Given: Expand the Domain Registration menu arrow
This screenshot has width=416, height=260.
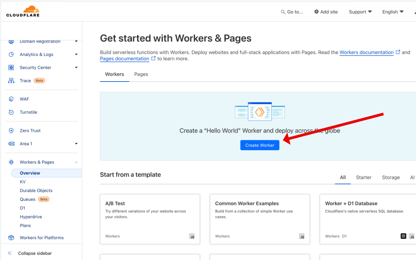Looking at the screenshot, I should coord(76,41).
